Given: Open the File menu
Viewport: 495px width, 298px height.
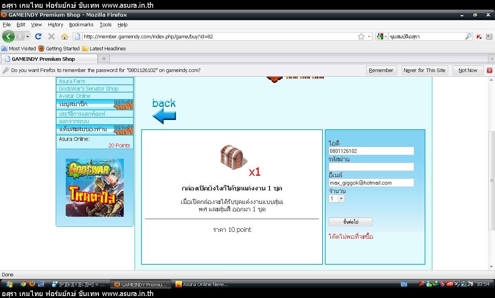Looking at the screenshot, I should pyautogui.click(x=7, y=24).
